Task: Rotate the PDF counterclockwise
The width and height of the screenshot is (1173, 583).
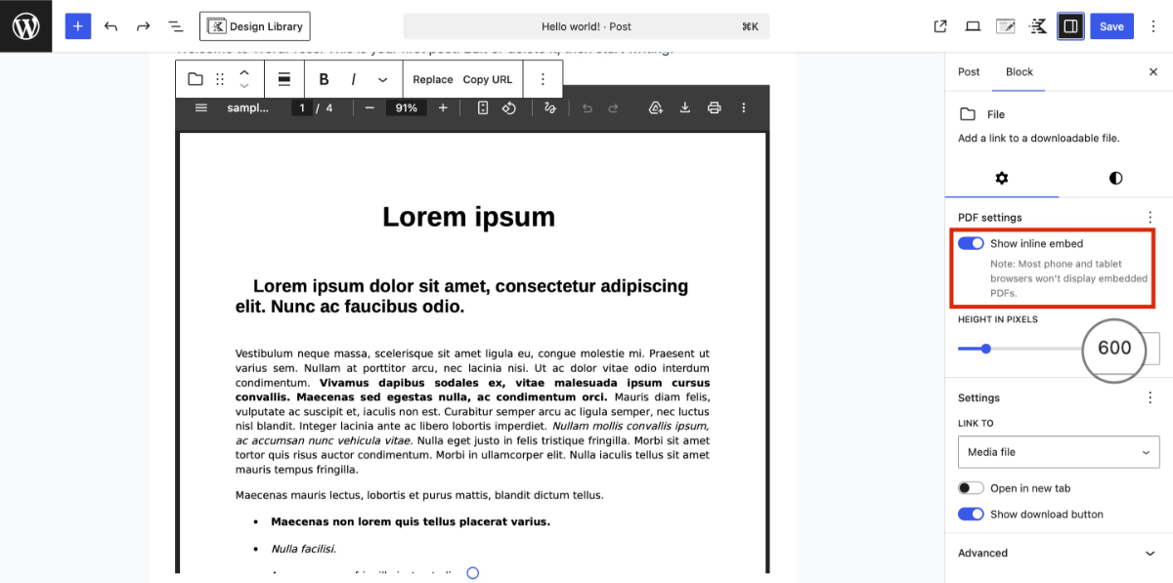Action: pos(509,107)
